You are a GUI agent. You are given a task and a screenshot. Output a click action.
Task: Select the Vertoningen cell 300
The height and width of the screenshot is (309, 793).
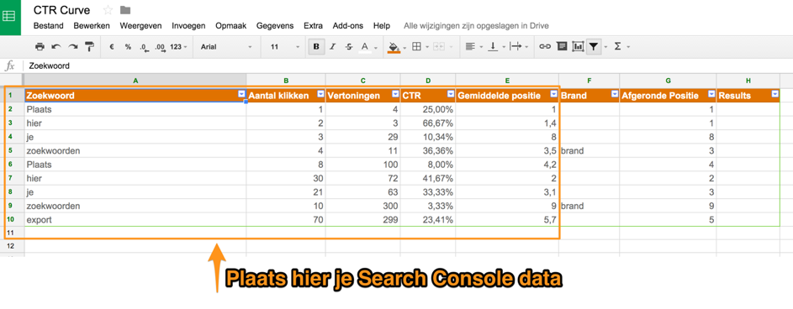362,206
